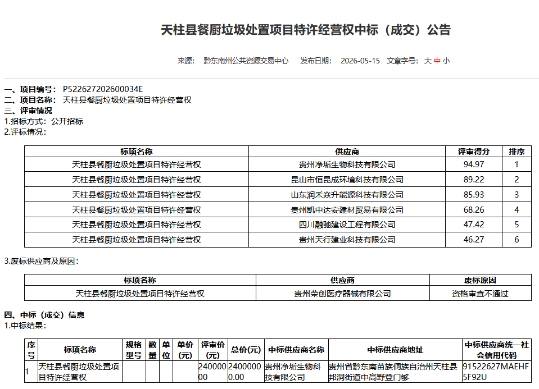Click the 中标（成交）信息 section heading
539x389 pixels.
[44, 315]
